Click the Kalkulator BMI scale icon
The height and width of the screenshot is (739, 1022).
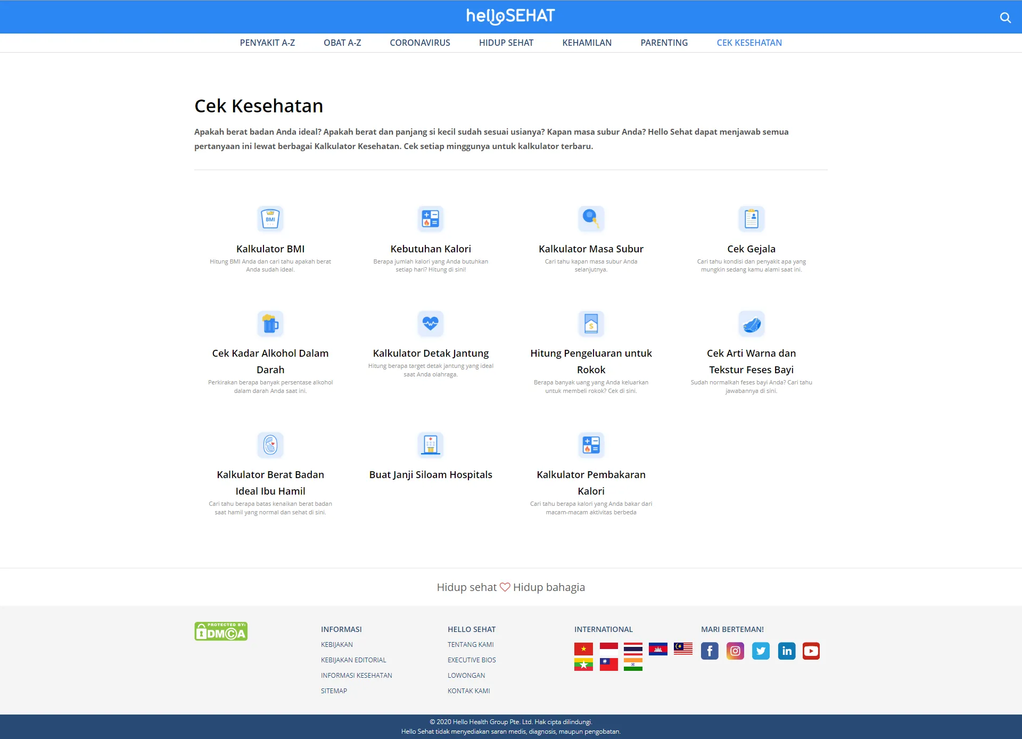270,219
